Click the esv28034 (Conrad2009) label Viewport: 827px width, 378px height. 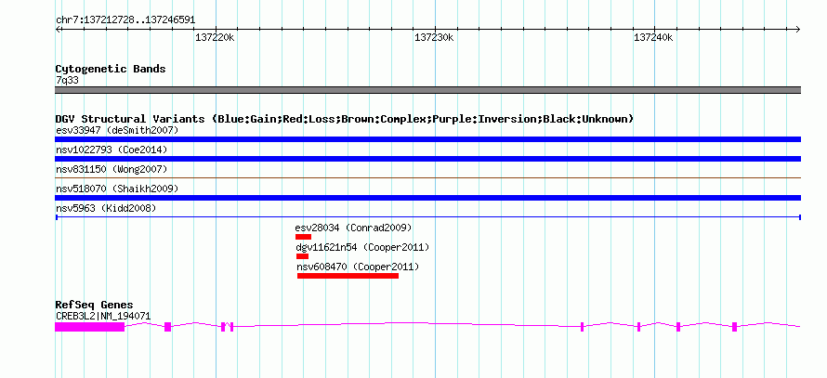click(353, 228)
